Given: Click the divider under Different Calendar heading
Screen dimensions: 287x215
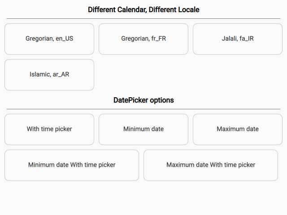Looking at the screenshot, I should (143, 19).
